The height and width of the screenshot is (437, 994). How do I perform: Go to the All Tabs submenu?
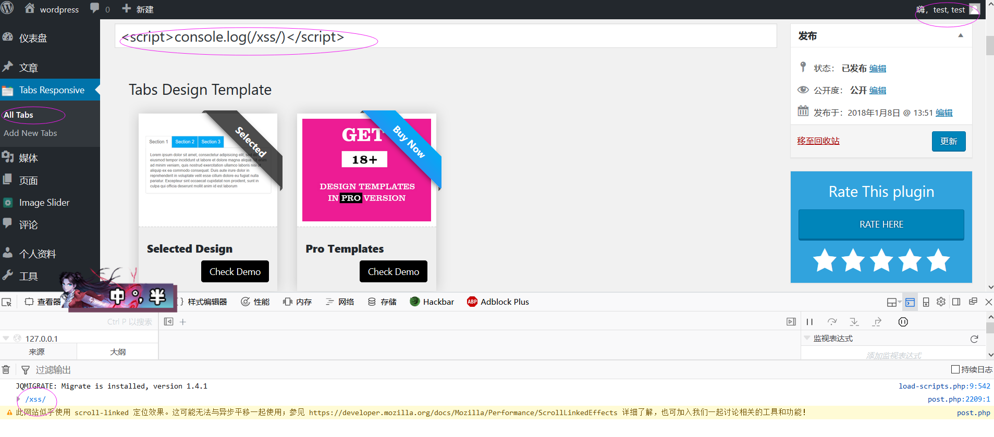[18, 115]
